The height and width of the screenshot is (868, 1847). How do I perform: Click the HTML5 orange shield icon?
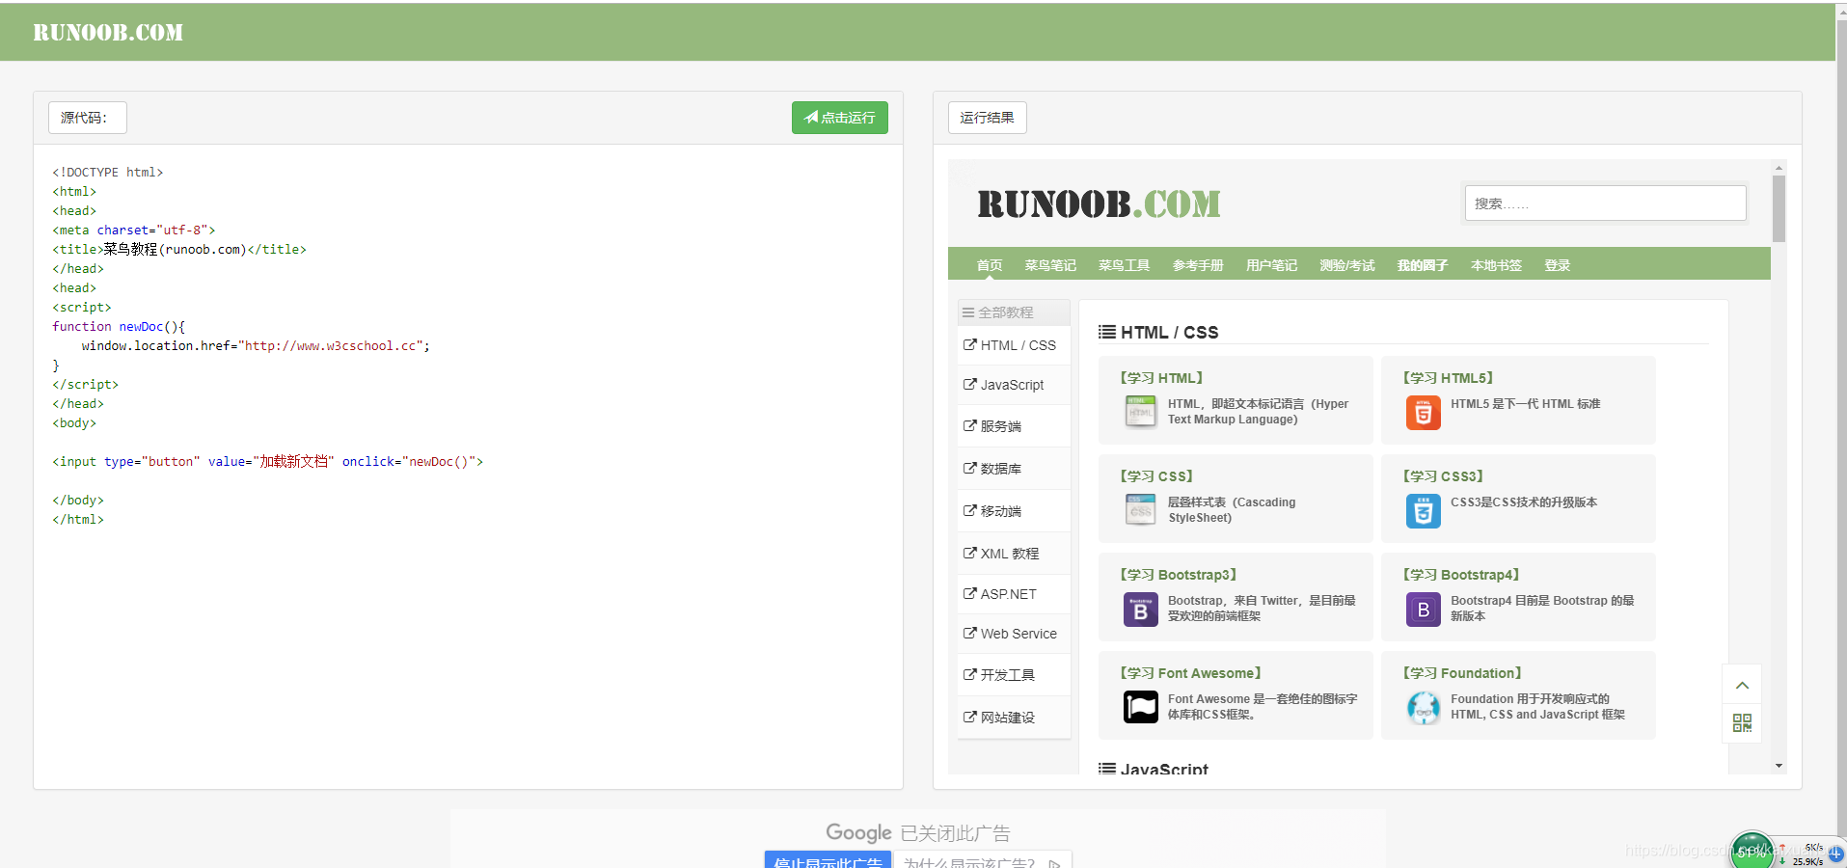(1423, 413)
